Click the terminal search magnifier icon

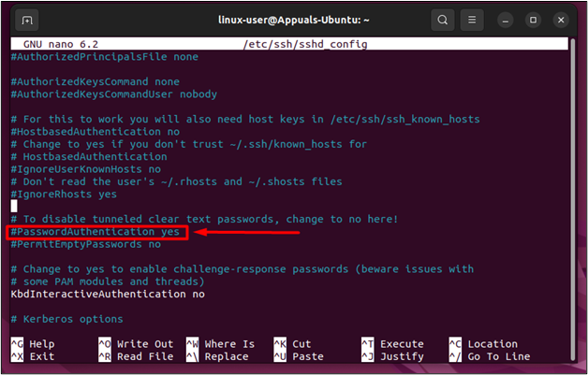(x=442, y=20)
